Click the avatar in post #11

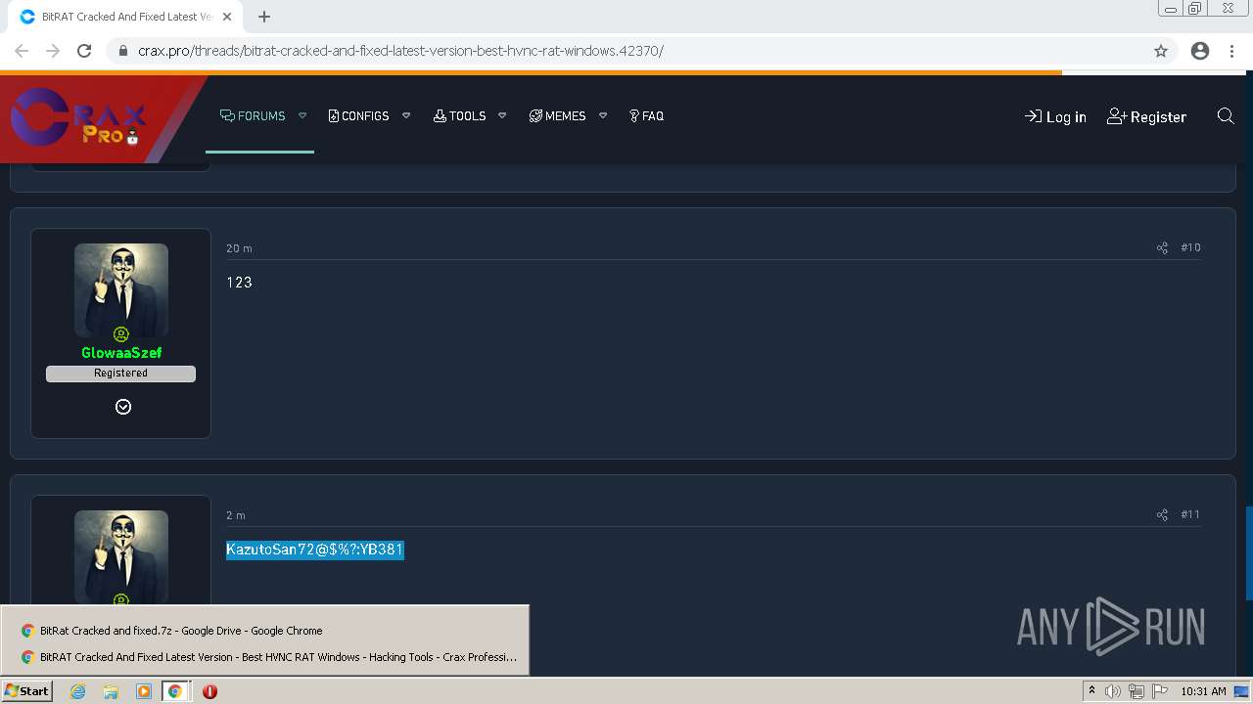[121, 557]
